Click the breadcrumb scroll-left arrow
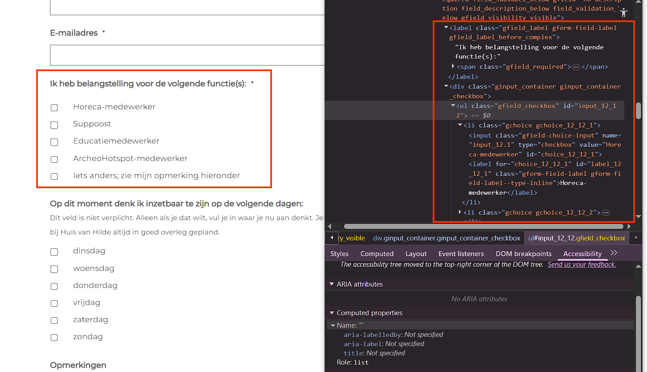The width and height of the screenshot is (647, 372). click(x=331, y=238)
